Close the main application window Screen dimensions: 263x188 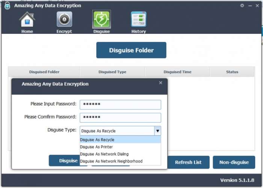[257, 6]
